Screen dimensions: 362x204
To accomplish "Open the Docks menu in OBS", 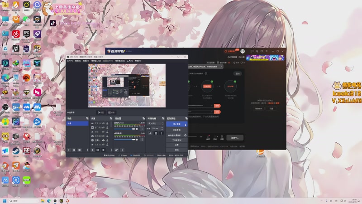I will [x=96, y=61].
